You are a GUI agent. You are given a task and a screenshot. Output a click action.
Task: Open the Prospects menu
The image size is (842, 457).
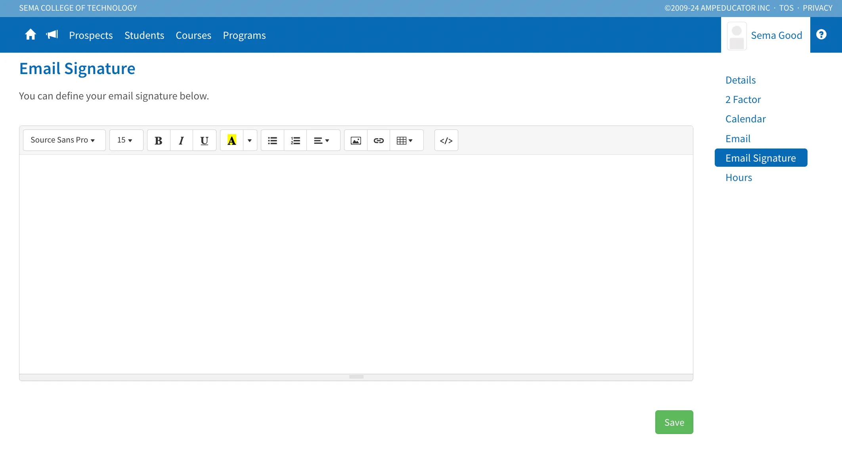pyautogui.click(x=91, y=35)
